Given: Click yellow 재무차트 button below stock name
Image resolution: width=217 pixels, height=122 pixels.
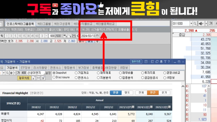Looking at the screenshot, I should [24, 78].
